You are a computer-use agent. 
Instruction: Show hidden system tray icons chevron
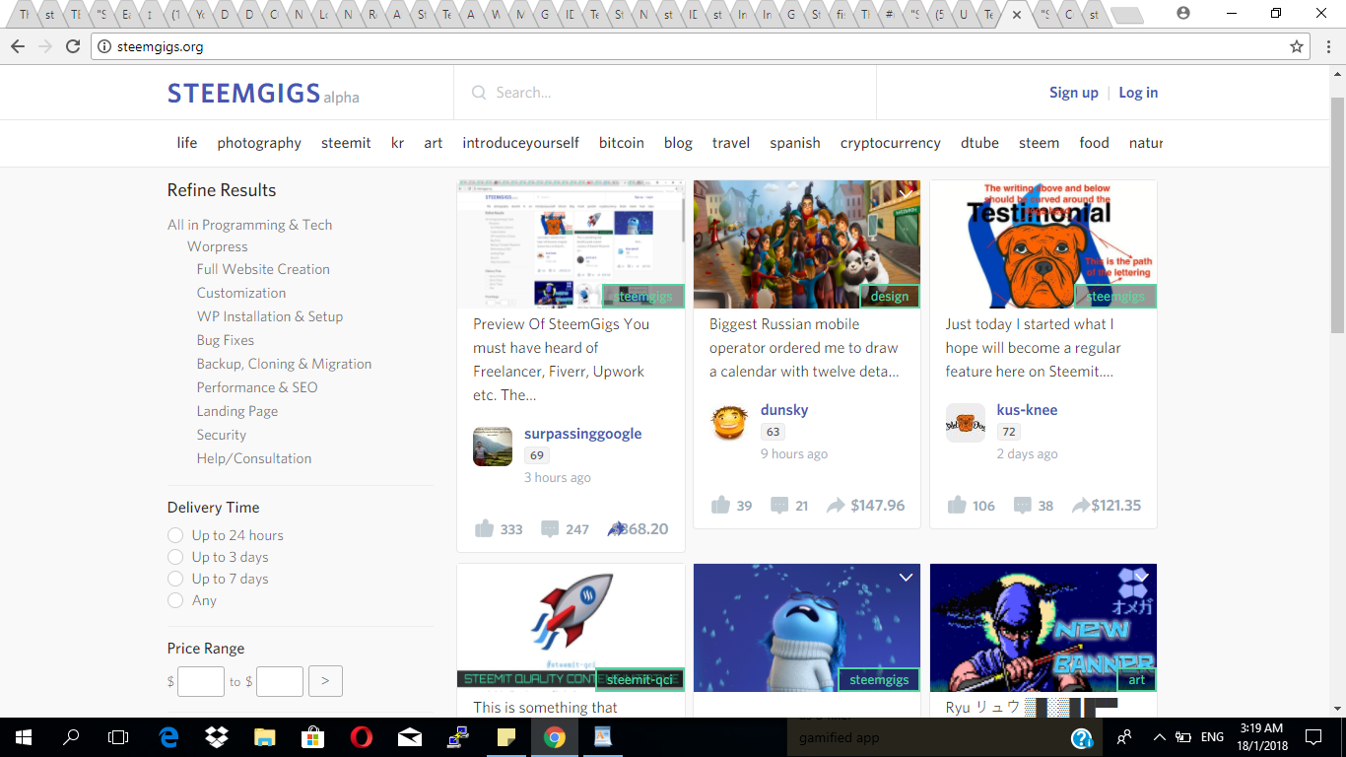coord(1159,737)
